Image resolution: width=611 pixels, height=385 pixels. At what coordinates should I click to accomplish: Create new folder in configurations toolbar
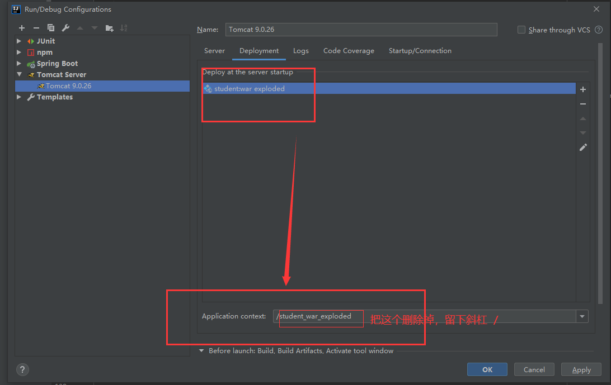pos(109,28)
